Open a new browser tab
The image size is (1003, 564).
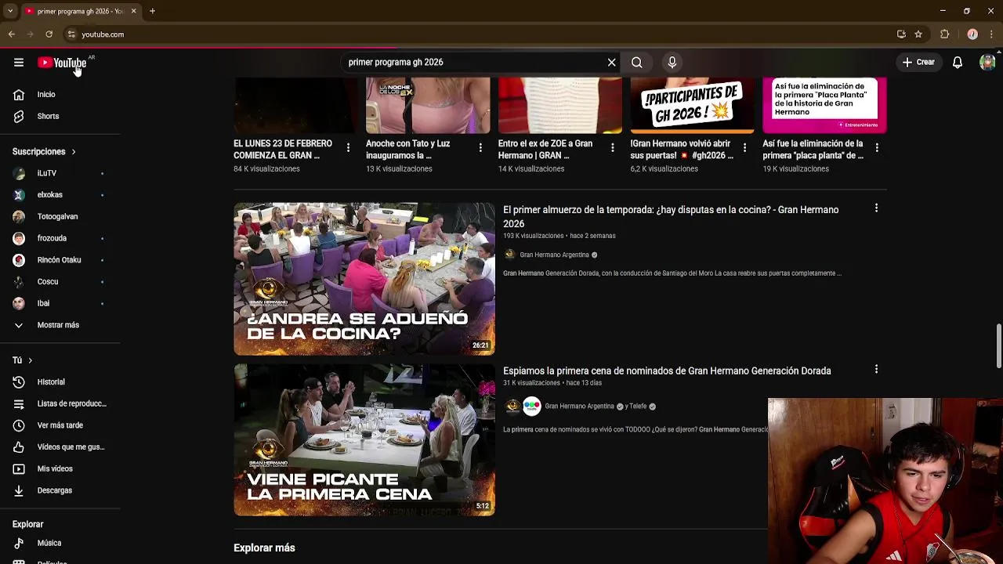pyautogui.click(x=152, y=11)
